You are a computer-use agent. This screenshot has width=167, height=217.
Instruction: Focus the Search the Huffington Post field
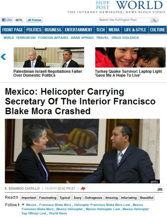[124, 20]
